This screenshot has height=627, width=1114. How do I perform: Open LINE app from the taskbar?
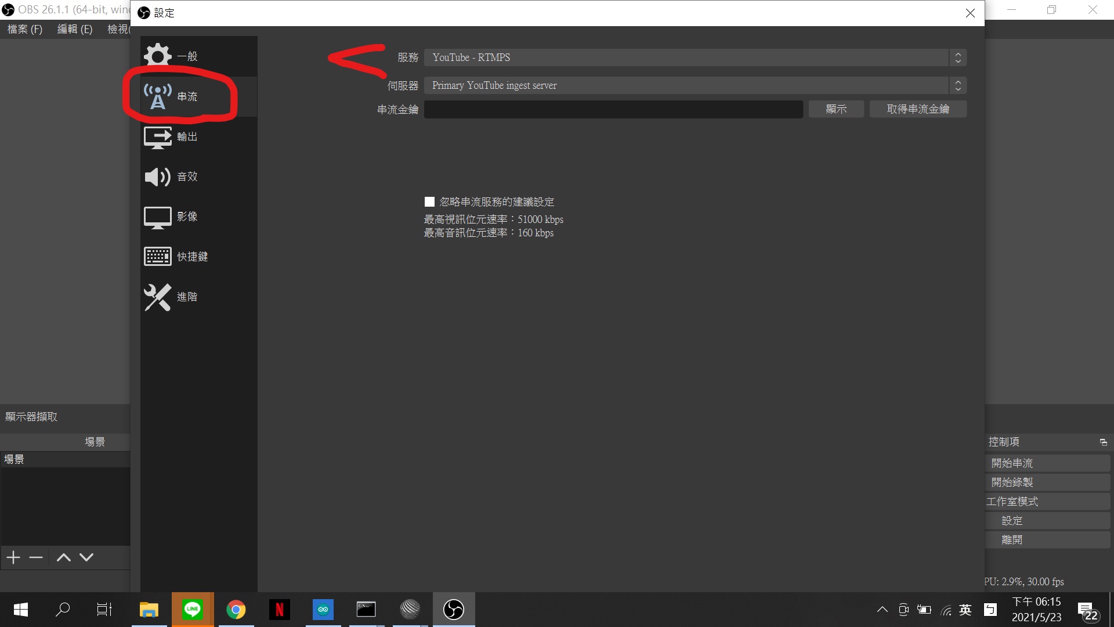point(193,610)
